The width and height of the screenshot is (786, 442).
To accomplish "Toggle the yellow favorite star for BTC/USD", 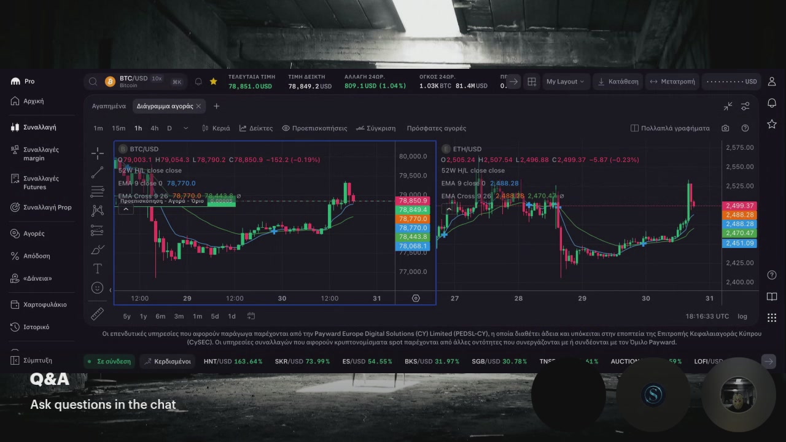I will pyautogui.click(x=213, y=81).
